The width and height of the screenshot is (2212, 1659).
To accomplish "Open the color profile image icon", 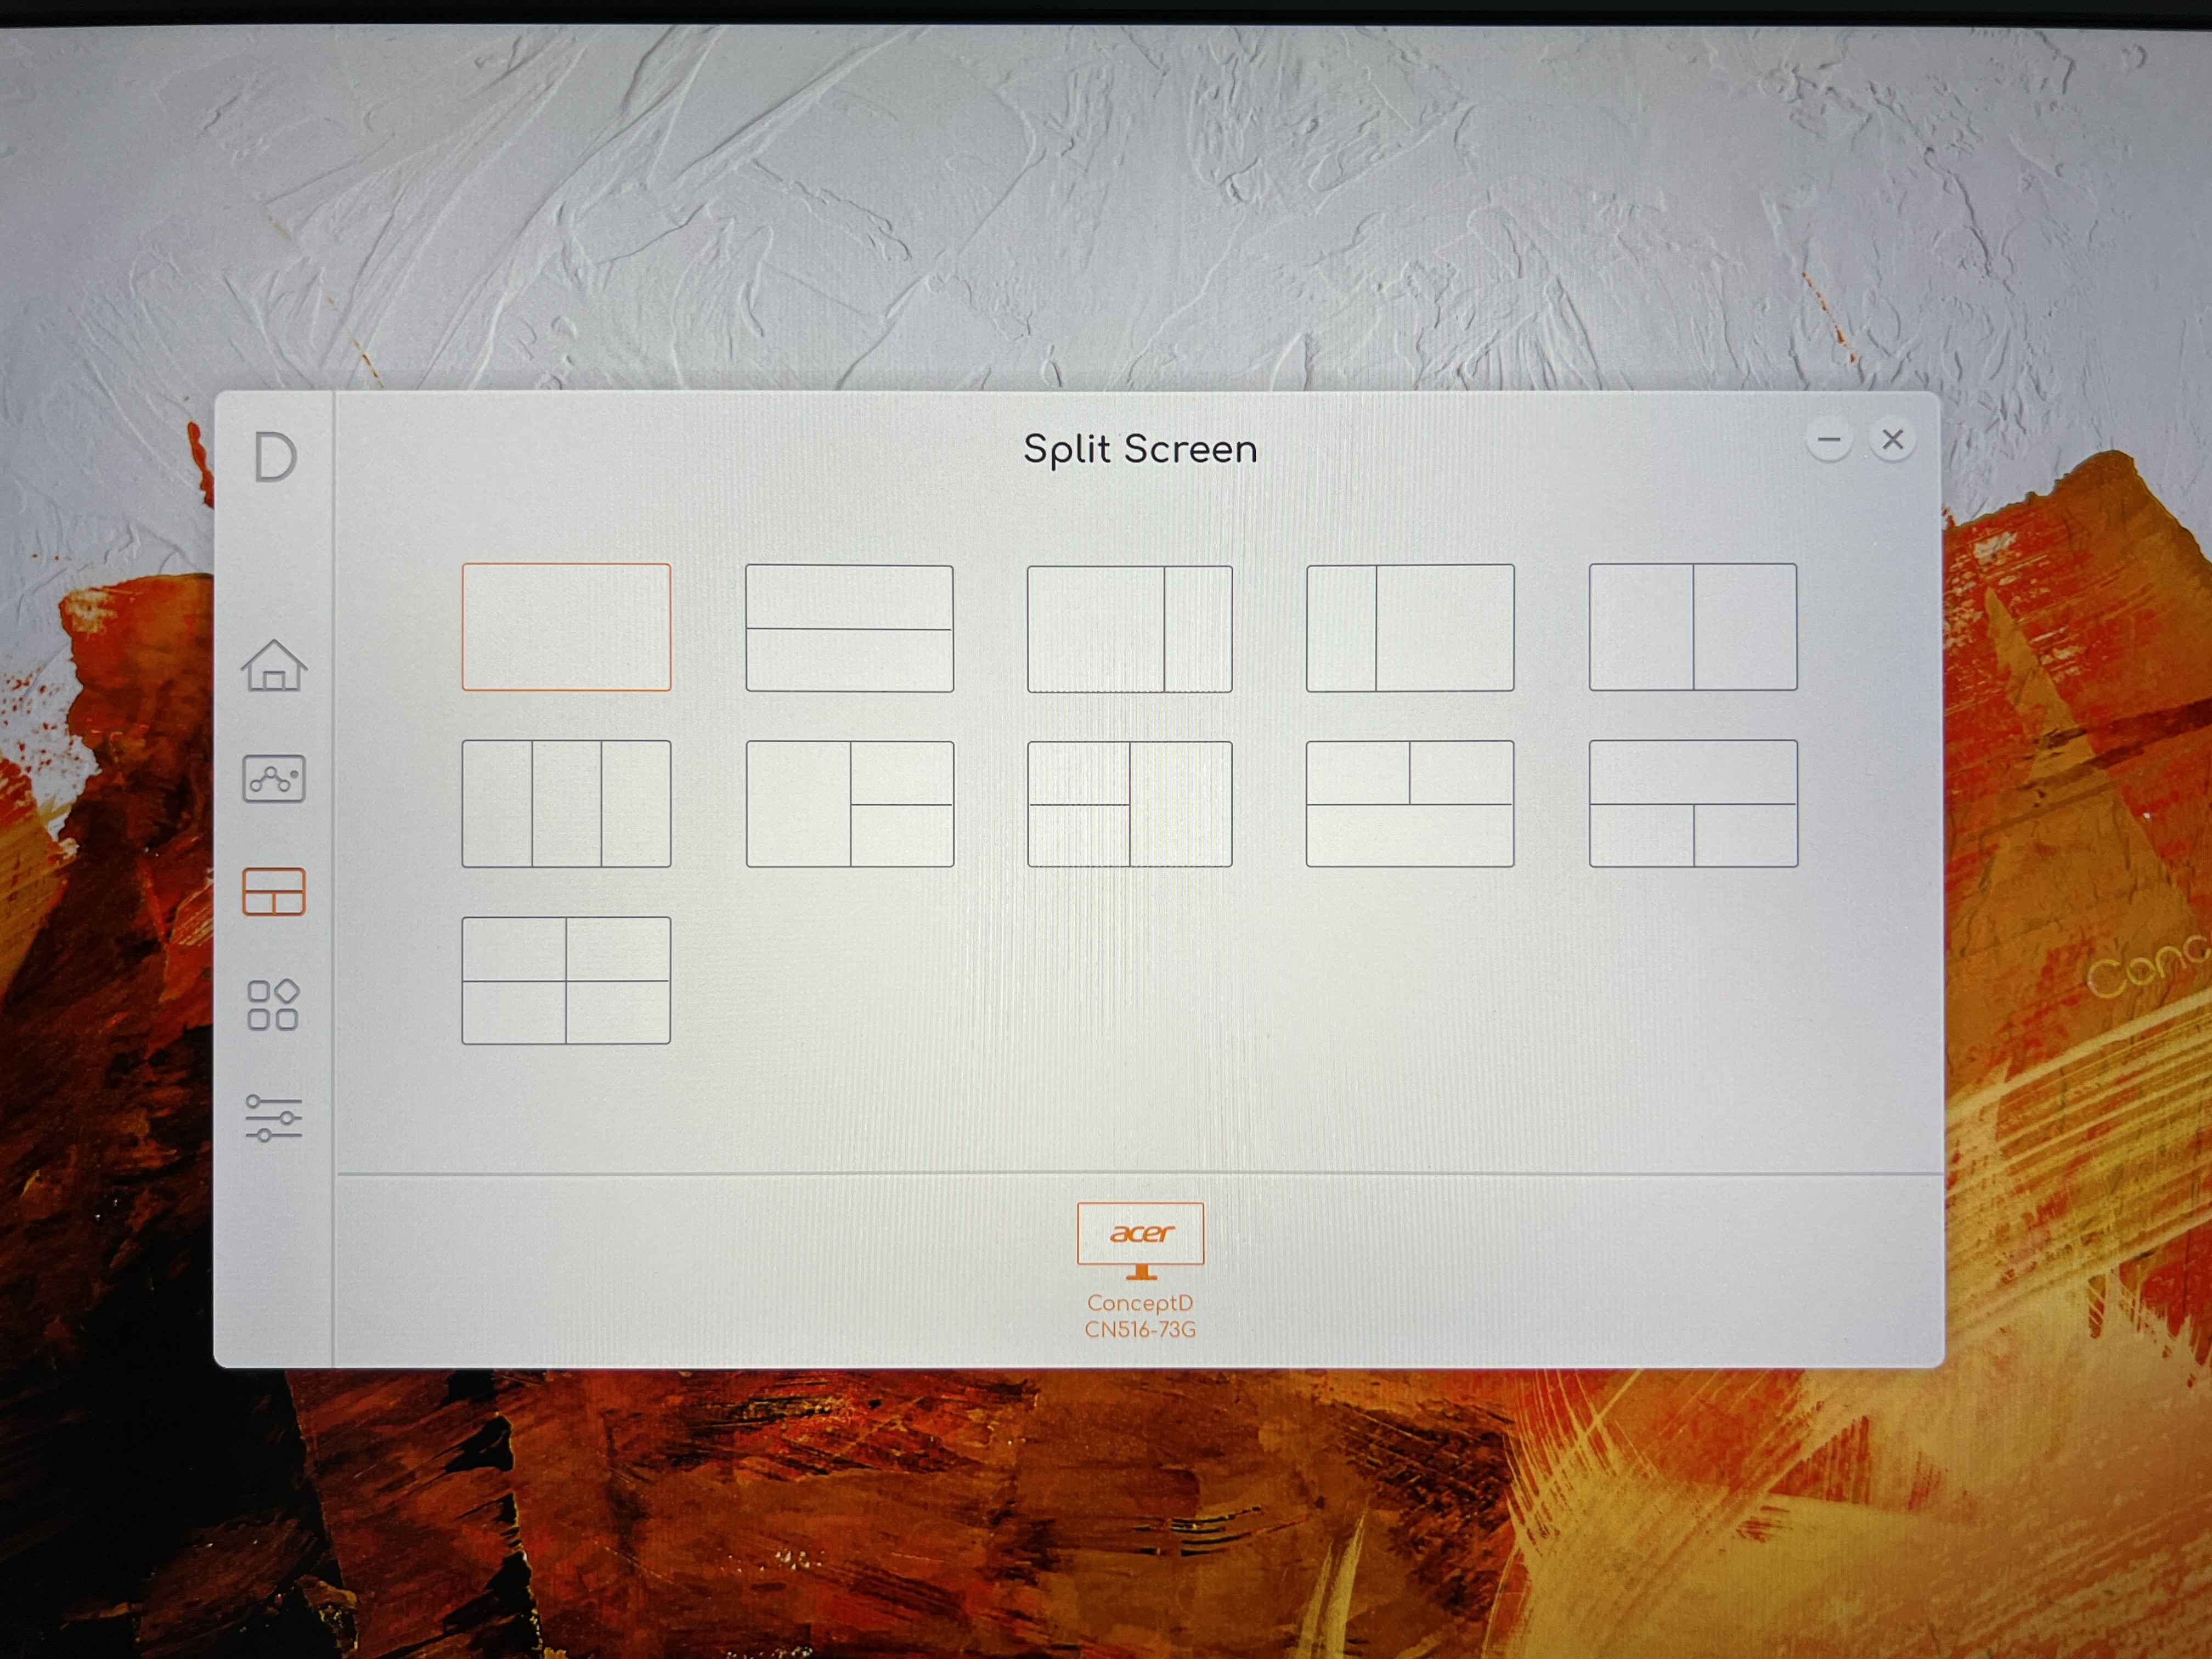I will pyautogui.click(x=273, y=779).
